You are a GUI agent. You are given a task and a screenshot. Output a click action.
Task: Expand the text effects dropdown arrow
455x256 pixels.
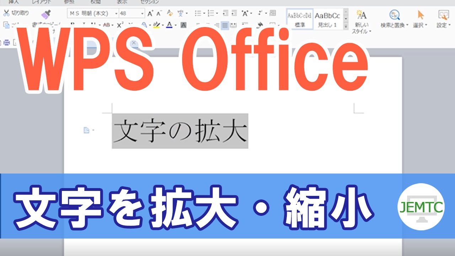pyautogui.click(x=150, y=25)
